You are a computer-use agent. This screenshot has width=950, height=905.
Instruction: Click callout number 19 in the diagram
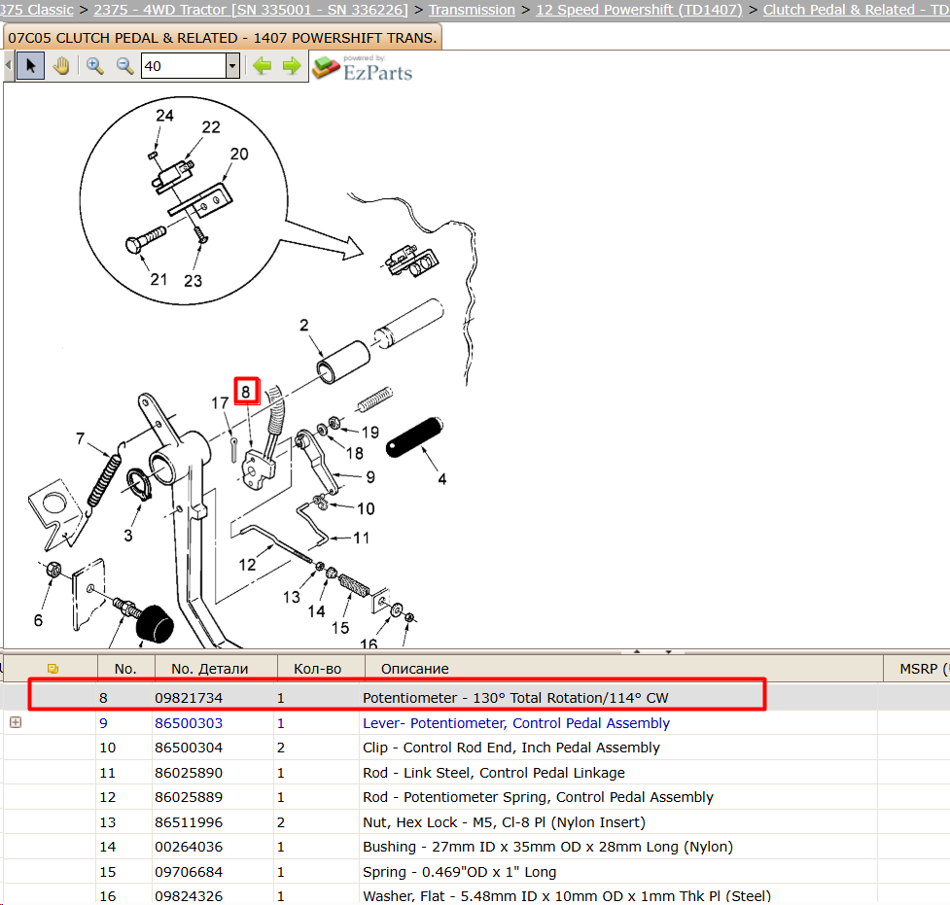pyautogui.click(x=370, y=433)
